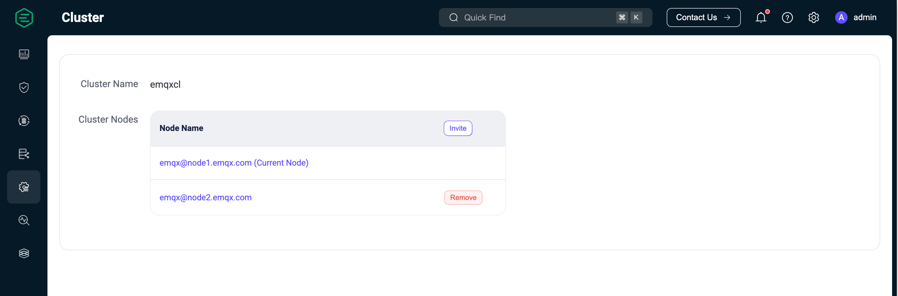This screenshot has width=898, height=296.
Task: Open the data Integration sidebar icon
Action: (24, 121)
